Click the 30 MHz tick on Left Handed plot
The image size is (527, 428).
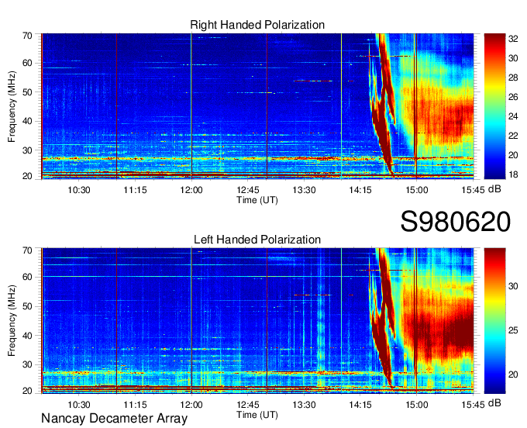click(x=27, y=364)
